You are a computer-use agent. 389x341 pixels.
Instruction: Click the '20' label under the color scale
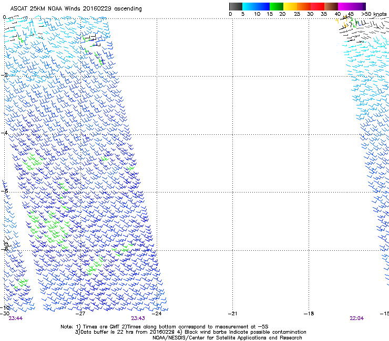(283, 14)
